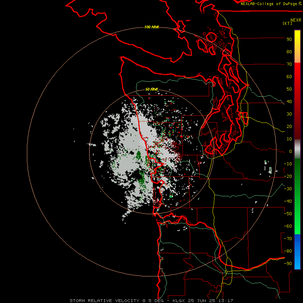Screen dimensions: 303x303
Task: Click the -50 knot scale label
Action: (288, 214)
